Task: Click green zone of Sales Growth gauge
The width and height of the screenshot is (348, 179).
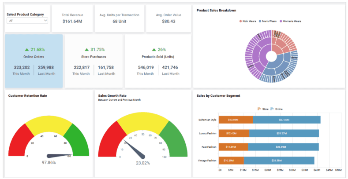Action: [175, 139]
